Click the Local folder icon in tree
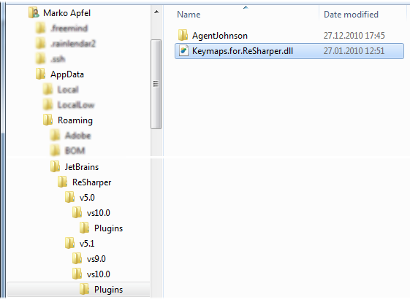410x305 pixels. [48, 89]
